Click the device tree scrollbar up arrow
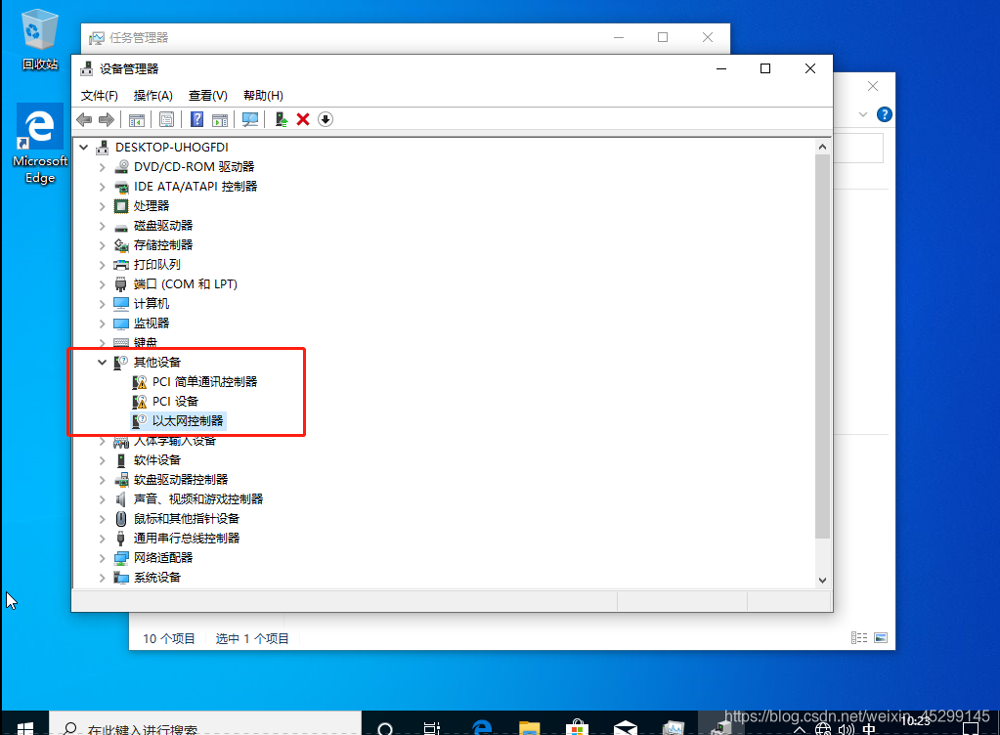The height and width of the screenshot is (735, 1000). (823, 148)
